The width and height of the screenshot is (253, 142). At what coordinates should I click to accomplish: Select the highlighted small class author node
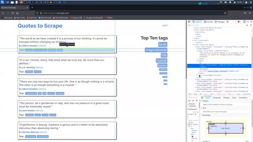pyautogui.click(x=219, y=66)
